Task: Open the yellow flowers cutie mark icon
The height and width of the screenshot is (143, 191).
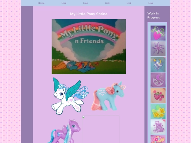Action: pyautogui.click(x=158, y=111)
